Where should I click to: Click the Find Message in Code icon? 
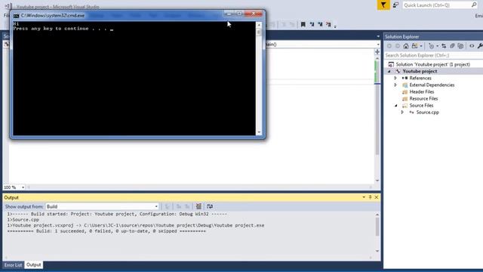(167, 206)
